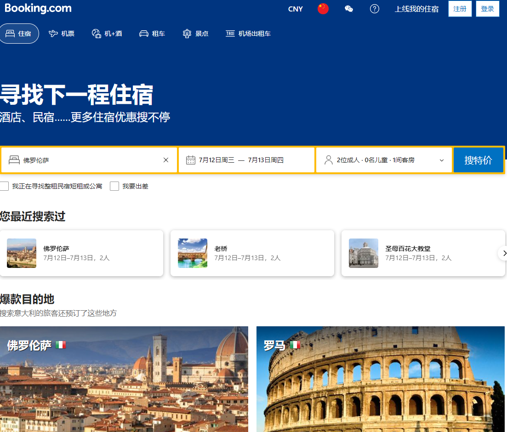Viewport: 507px width, 432px height.
Task: Click the globe-bed icon on 机+酒 tab
Action: [x=97, y=34]
